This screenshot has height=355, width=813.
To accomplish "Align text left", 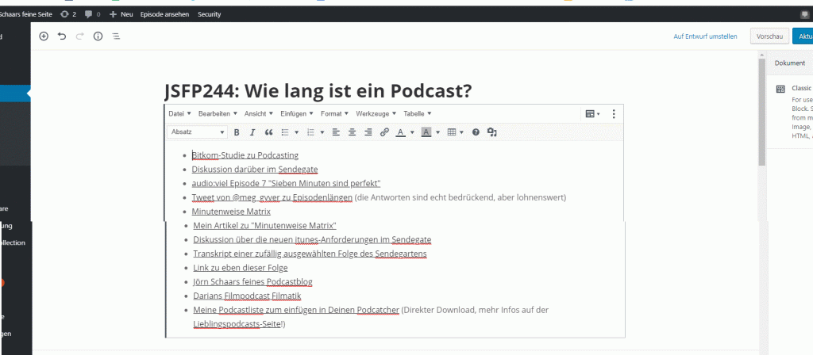I will (x=336, y=132).
